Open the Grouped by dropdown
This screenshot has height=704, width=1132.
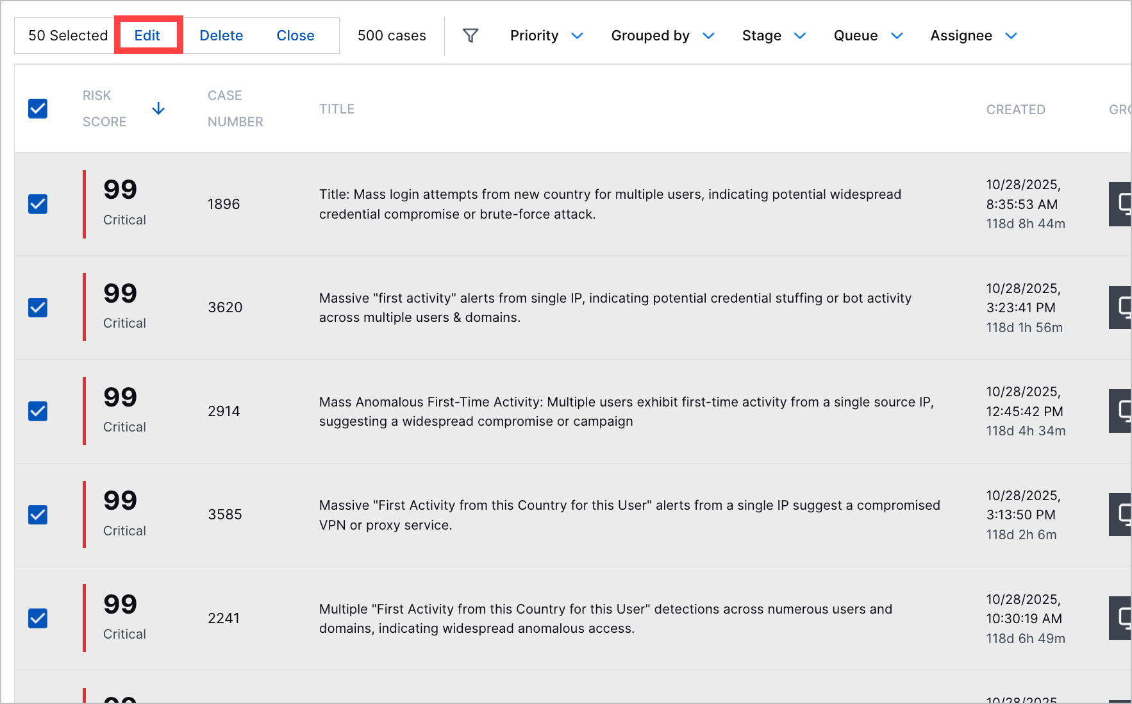tap(662, 36)
